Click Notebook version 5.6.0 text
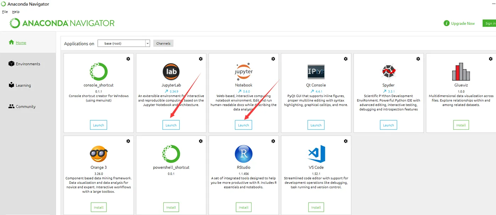 [246, 91]
